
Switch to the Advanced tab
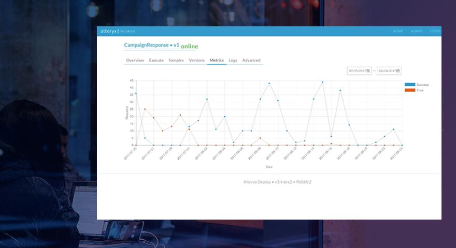coord(251,60)
